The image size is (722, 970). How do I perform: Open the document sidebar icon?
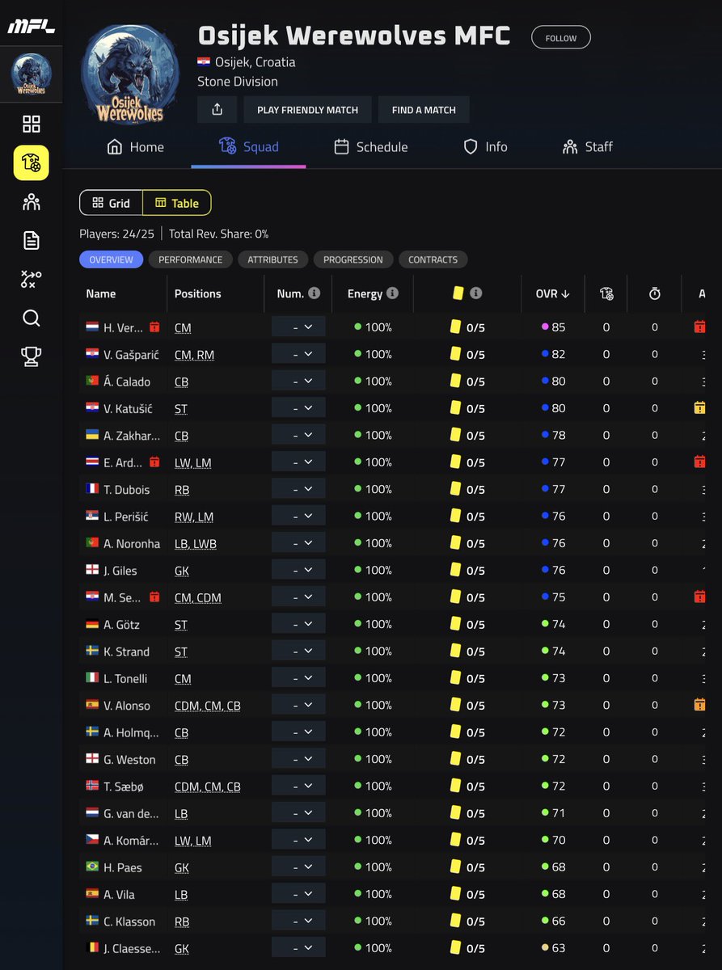(31, 240)
